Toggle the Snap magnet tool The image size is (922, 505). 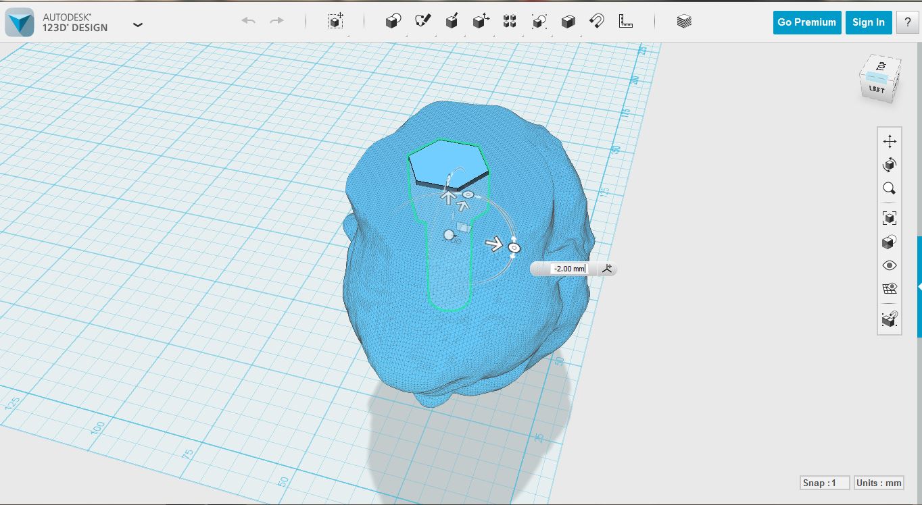coord(597,22)
